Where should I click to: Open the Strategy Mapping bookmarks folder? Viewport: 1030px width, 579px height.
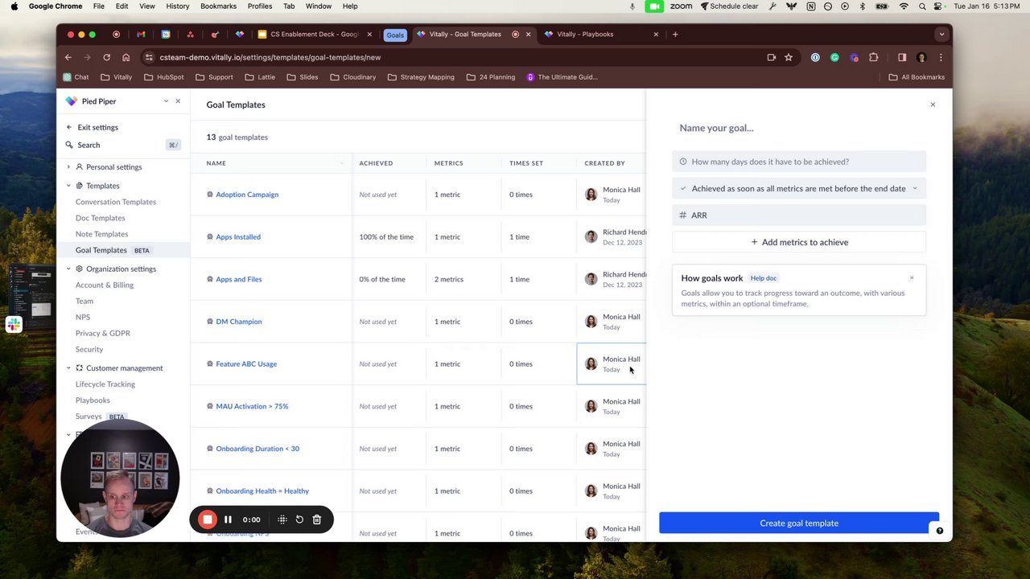(421, 77)
